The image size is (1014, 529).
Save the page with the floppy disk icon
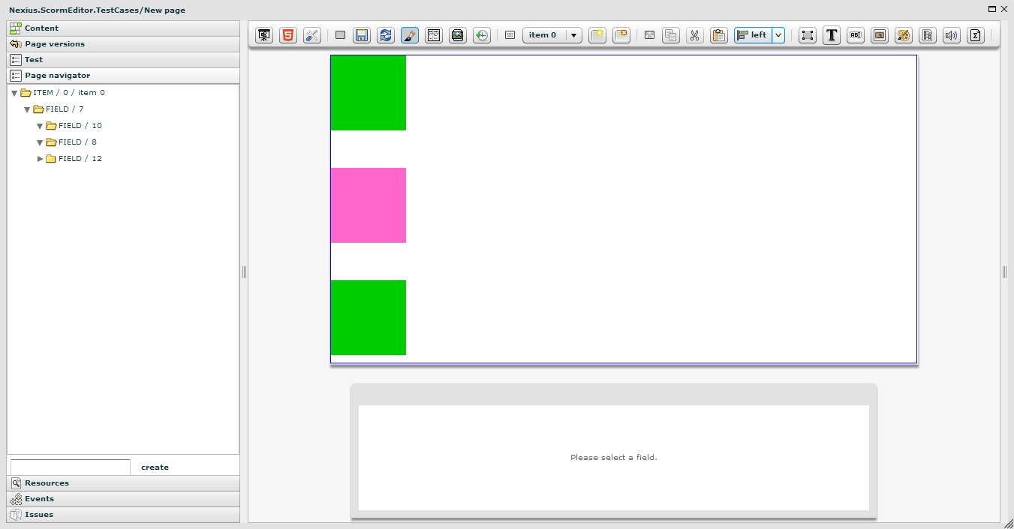tap(361, 35)
